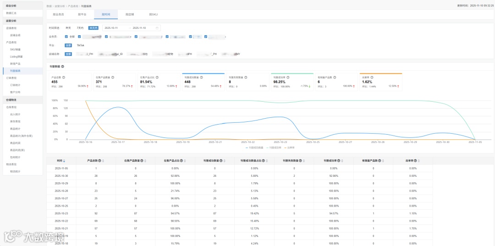Screen dimensions: 495x246
Task: Select 全部 in 店铺名称 filter
Action: point(68,54)
